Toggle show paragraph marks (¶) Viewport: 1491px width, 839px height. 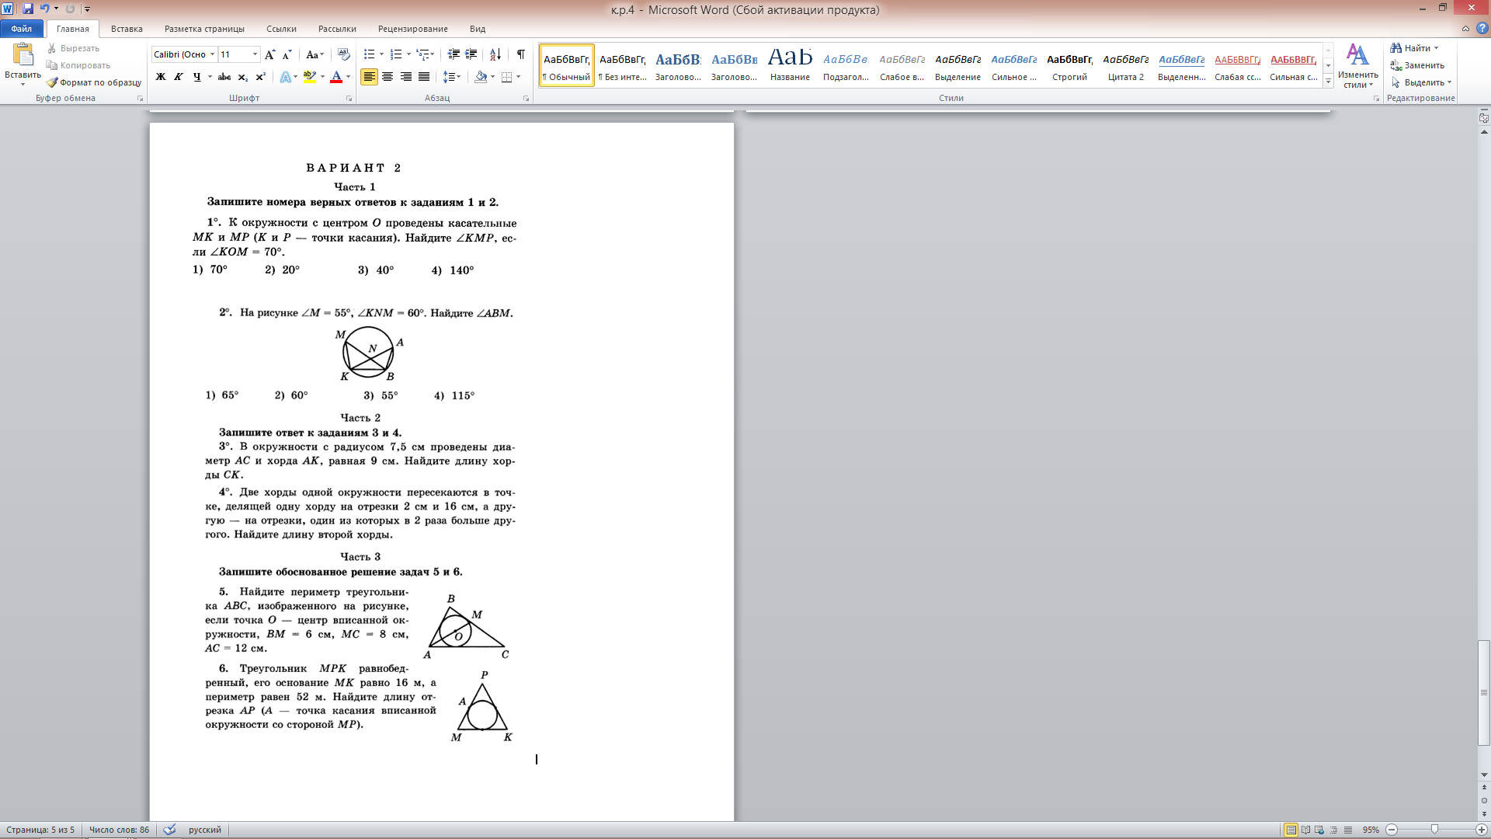pos(520,54)
